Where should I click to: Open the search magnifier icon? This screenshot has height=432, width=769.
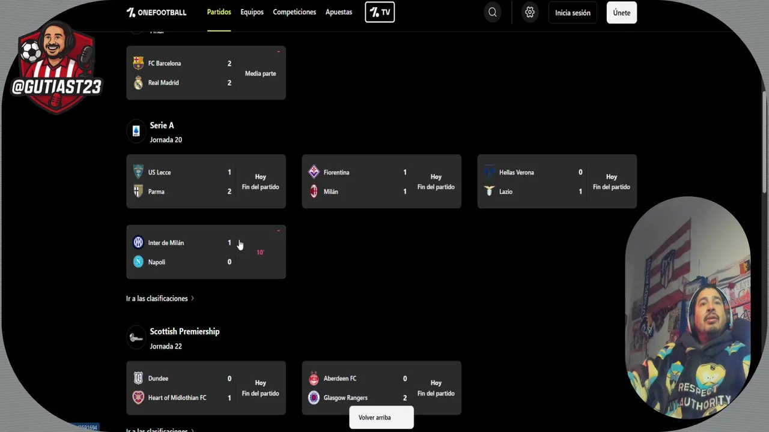[x=493, y=13]
